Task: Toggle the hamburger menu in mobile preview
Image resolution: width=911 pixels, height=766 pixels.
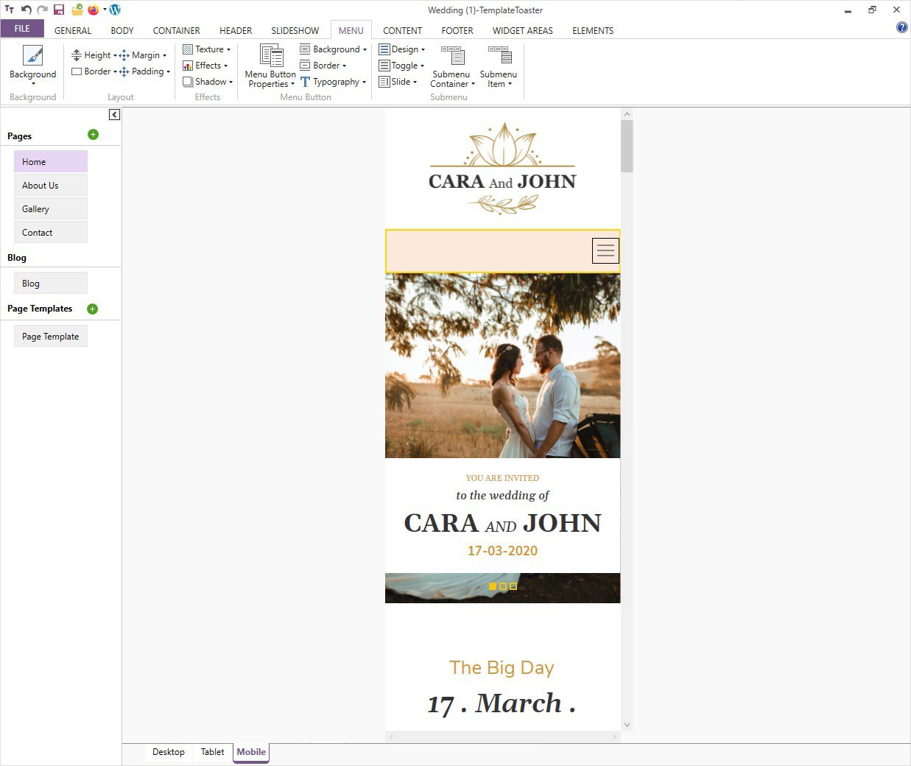Action: (605, 251)
